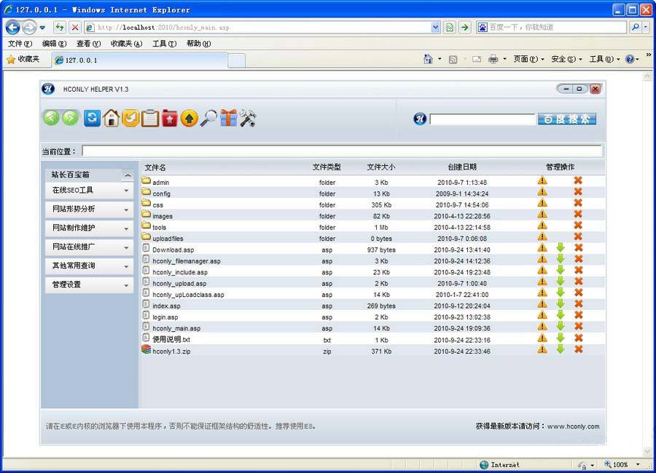Select the home icon in the toolbar

[111, 118]
